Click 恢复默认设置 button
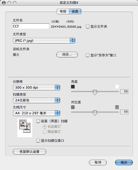The width and height of the screenshot is (138, 170). point(29,152)
